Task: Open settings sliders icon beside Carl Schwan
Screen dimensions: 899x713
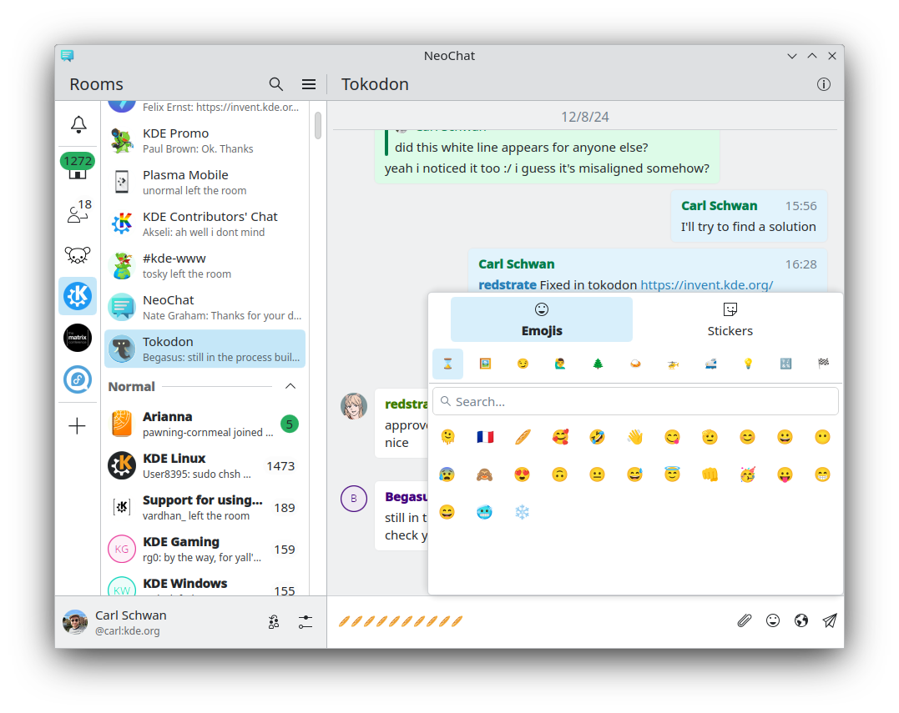Action: 306,622
